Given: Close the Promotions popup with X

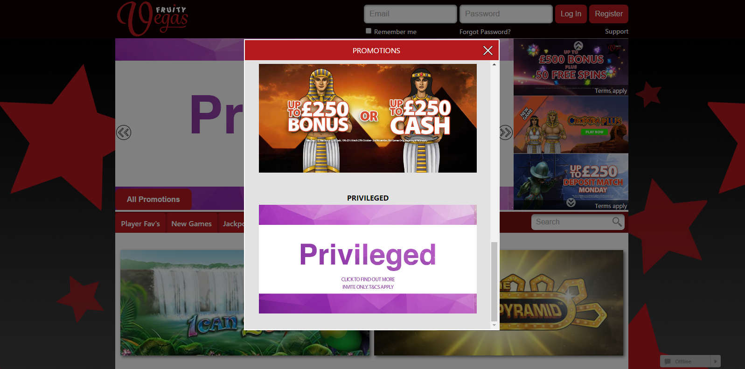Looking at the screenshot, I should click(x=487, y=50).
